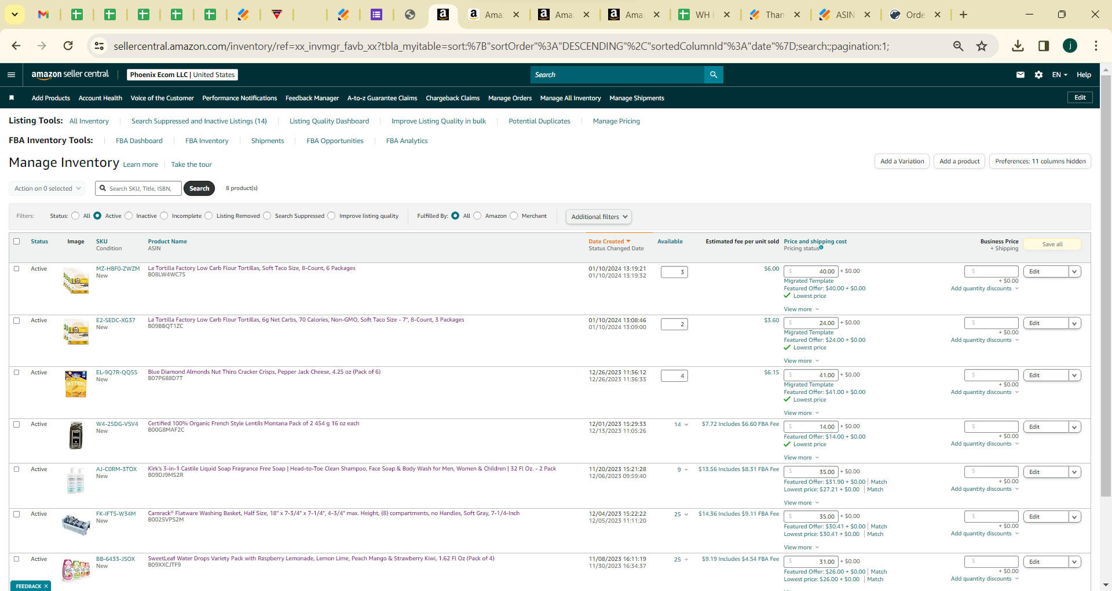Click the zoom magnifier icon in address bar

(958, 46)
